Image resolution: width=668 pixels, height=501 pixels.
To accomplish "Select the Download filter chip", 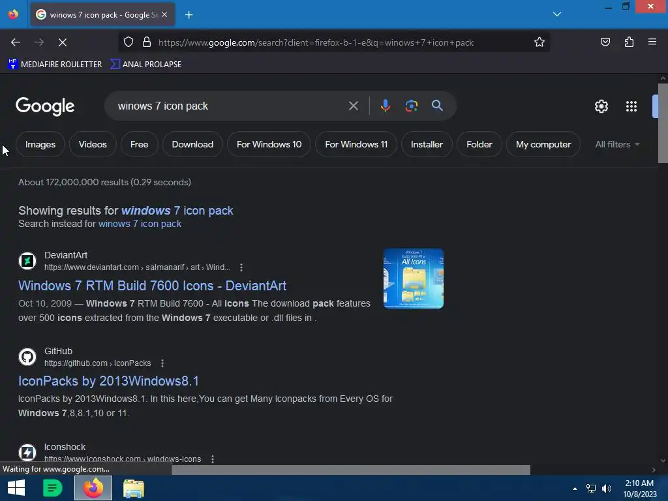I will tap(192, 144).
